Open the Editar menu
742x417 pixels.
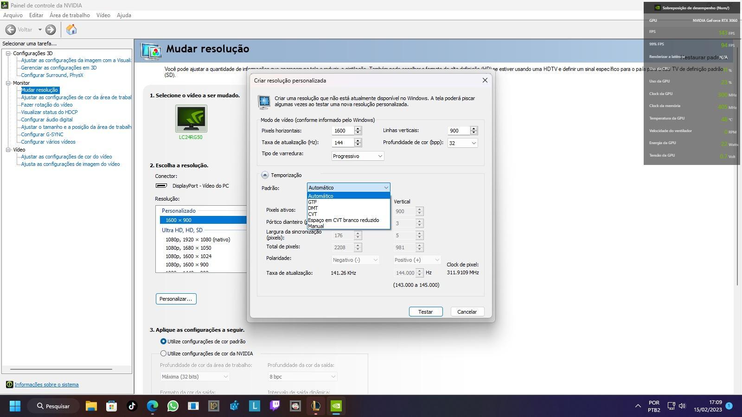coord(36,15)
